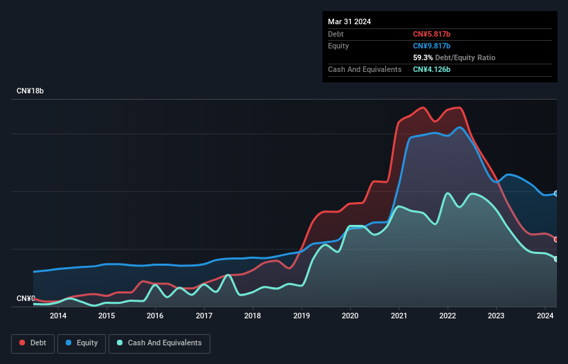Click the teal Cash endpoint marker

tap(556, 259)
